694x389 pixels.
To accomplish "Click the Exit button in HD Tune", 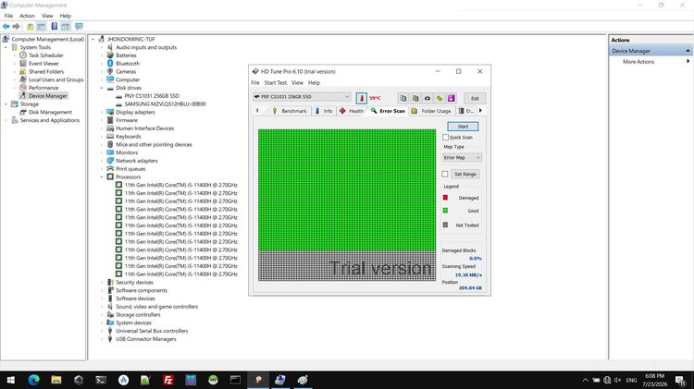I will (475, 98).
